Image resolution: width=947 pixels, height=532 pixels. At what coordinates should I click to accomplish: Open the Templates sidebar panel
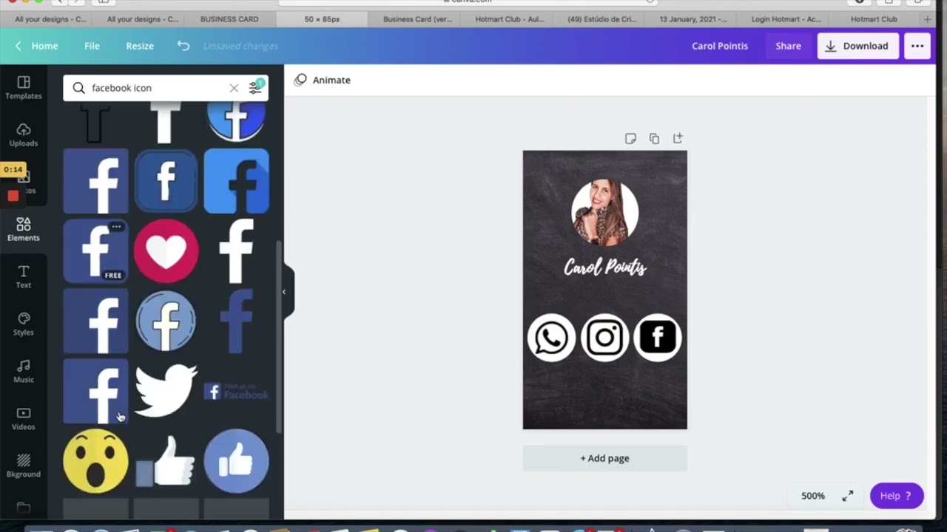click(x=24, y=88)
